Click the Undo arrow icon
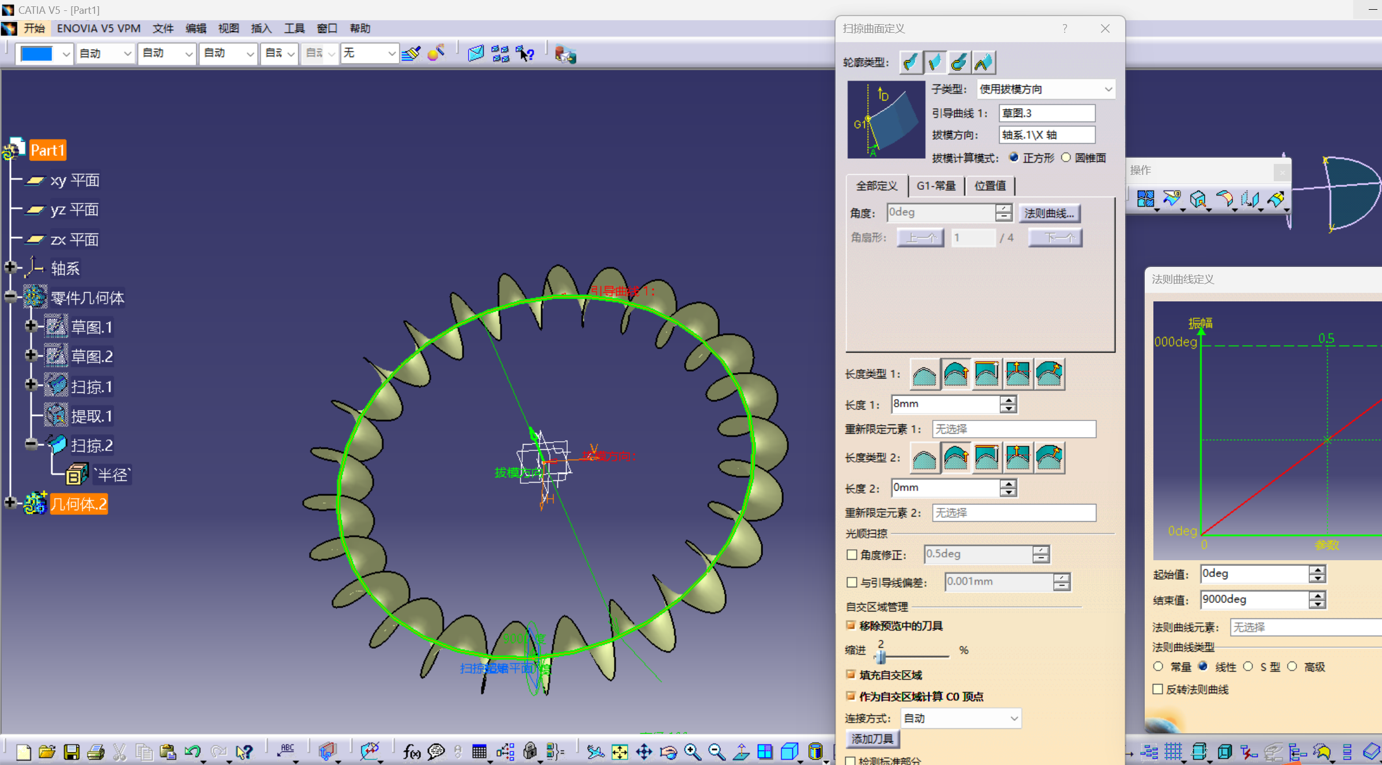 tap(192, 752)
